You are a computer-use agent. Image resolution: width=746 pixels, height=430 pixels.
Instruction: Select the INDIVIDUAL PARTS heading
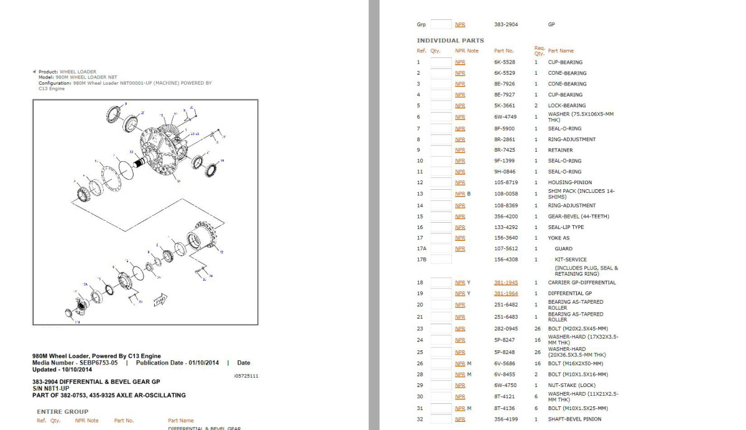point(450,40)
